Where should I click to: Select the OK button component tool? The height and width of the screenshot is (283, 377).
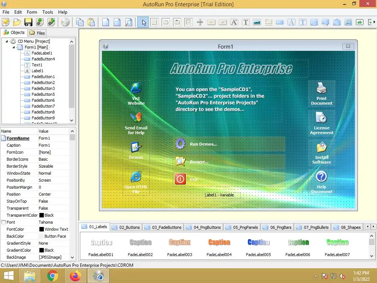pyautogui.click(x=211, y=22)
